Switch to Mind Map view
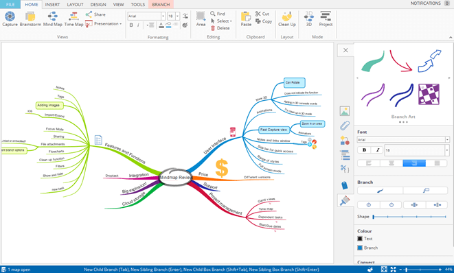 pyautogui.click(x=53, y=19)
